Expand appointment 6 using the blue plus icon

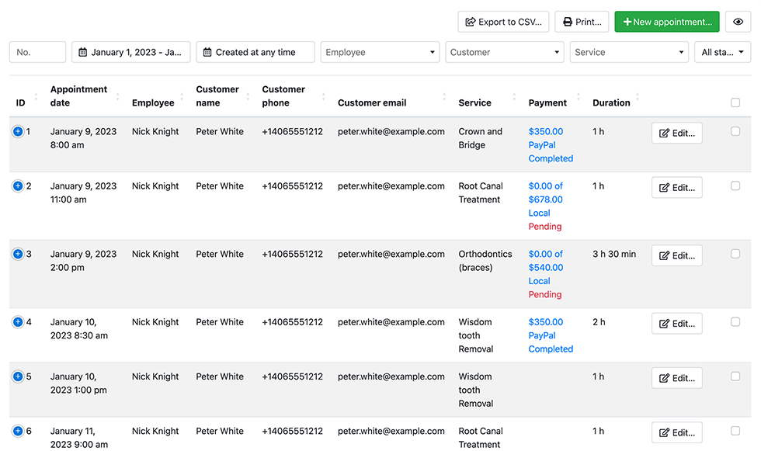(x=16, y=431)
